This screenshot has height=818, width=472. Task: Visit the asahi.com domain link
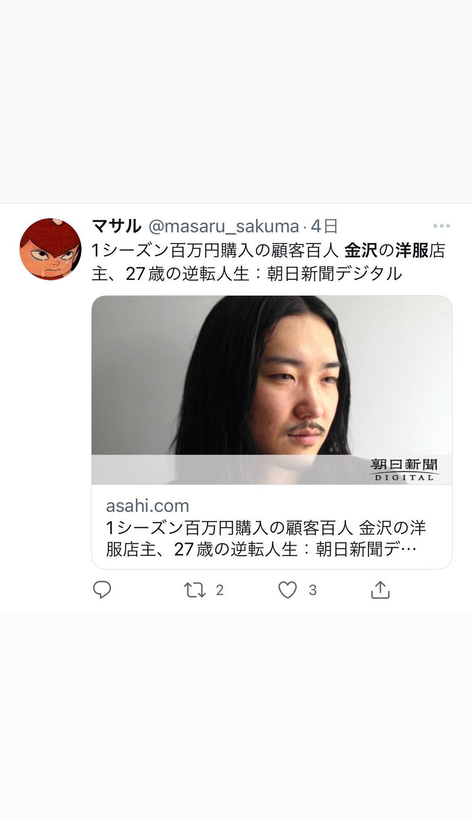tap(147, 506)
